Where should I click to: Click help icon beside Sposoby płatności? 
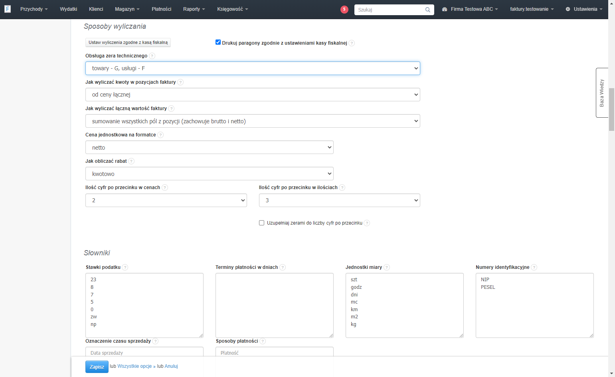(x=263, y=341)
